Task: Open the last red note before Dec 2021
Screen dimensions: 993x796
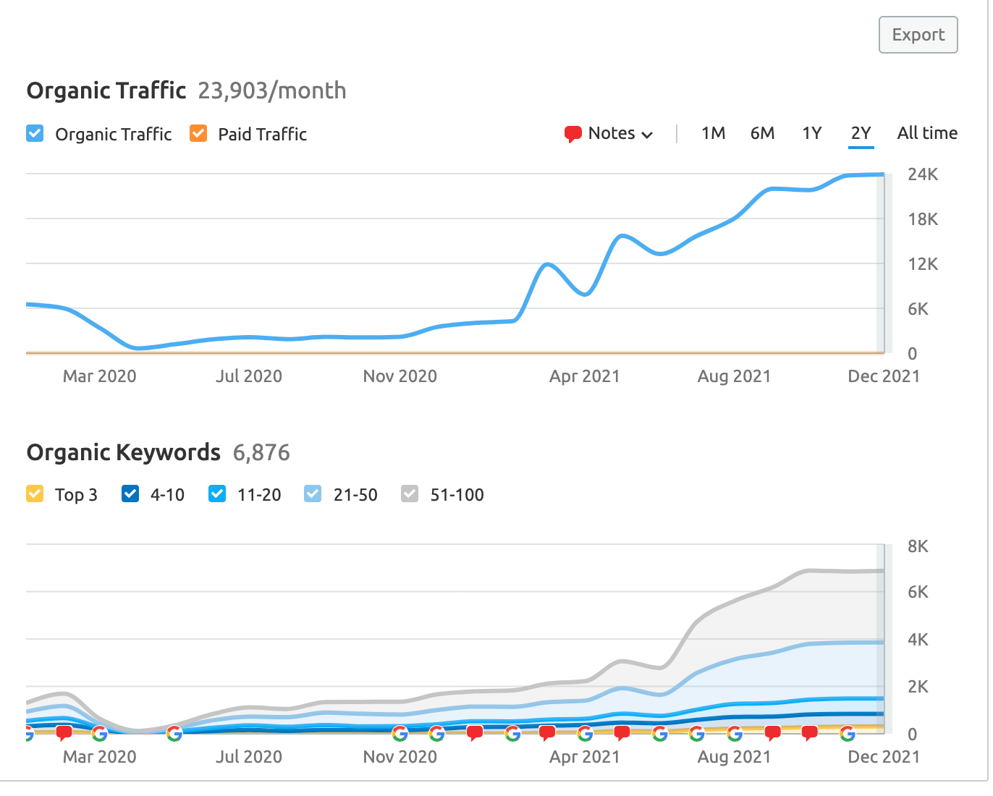Action: pos(810,734)
